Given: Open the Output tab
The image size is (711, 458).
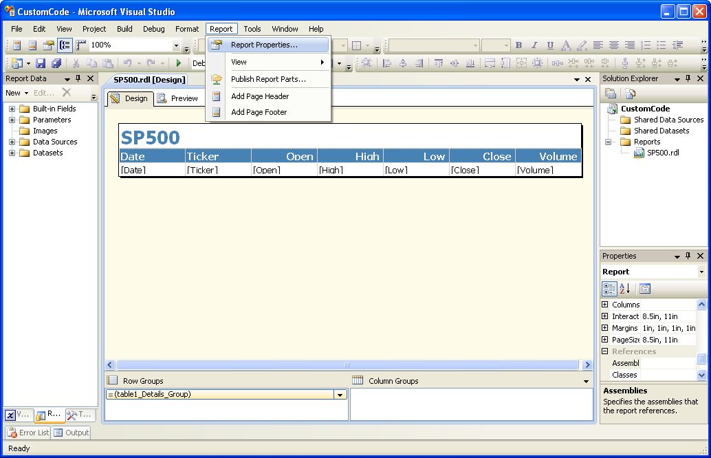Looking at the screenshot, I should pyautogui.click(x=72, y=433).
